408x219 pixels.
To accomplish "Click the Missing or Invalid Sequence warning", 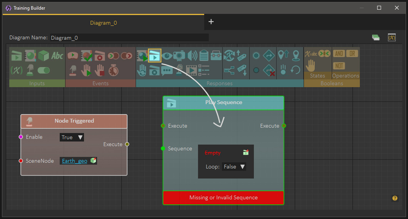I will tap(223, 198).
